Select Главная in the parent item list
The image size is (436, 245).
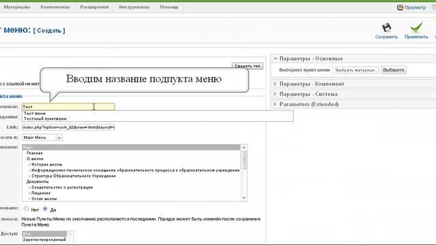tap(35, 153)
